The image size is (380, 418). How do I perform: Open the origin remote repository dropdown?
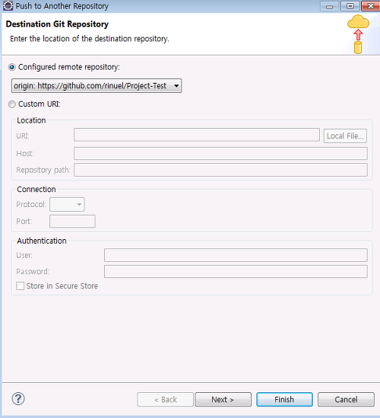pos(97,85)
